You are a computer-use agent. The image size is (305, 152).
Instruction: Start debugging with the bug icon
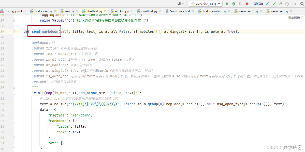pyautogui.click(x=234, y=4)
